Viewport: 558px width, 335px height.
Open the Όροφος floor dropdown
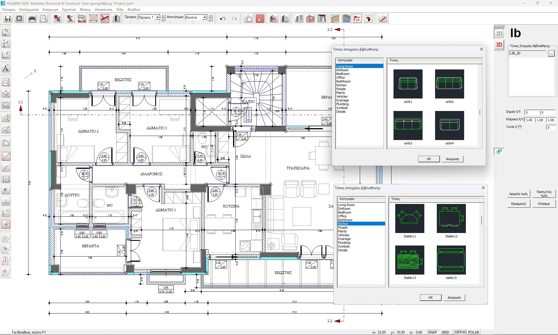click(x=158, y=17)
